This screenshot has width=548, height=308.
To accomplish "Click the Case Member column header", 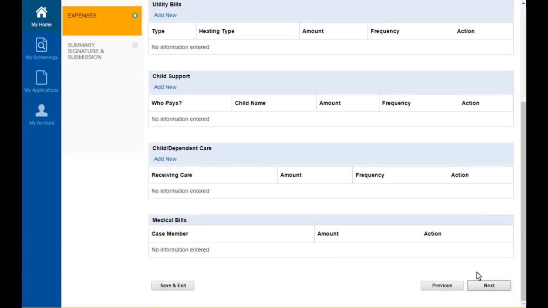I will 170,234.
